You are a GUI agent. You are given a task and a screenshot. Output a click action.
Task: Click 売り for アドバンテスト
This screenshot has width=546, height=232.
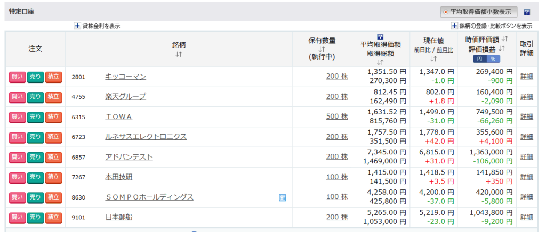click(35, 157)
